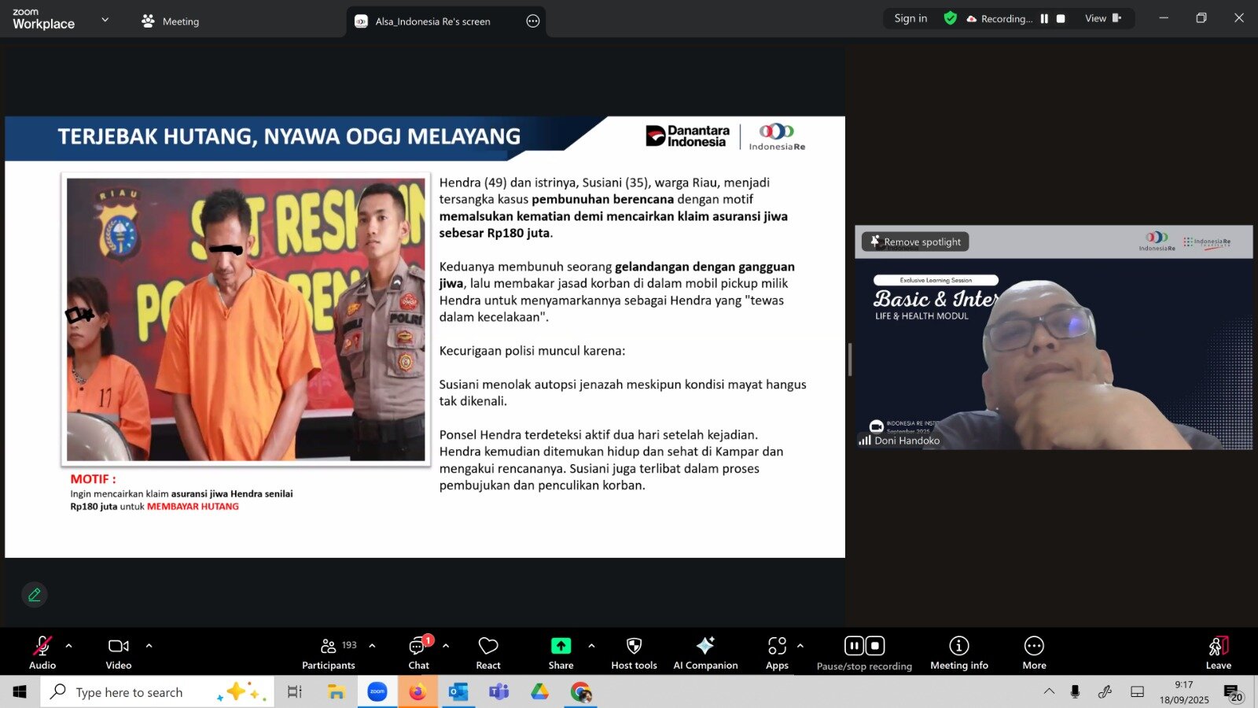Click the annotate pencil icon

35,595
